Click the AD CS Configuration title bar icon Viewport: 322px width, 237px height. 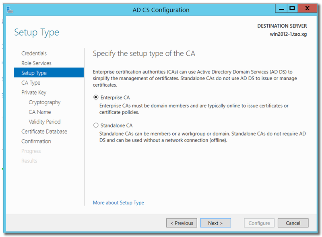(10, 10)
